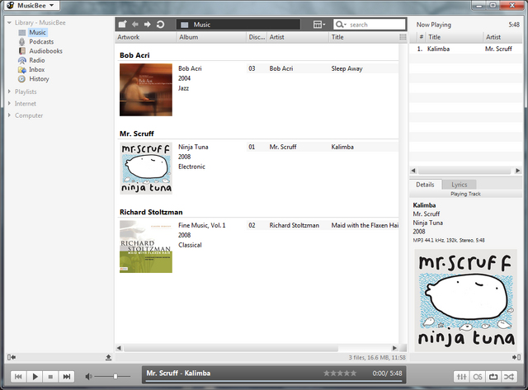Select the Bob Acri album artwork
The height and width of the screenshot is (390, 528).
(146, 90)
